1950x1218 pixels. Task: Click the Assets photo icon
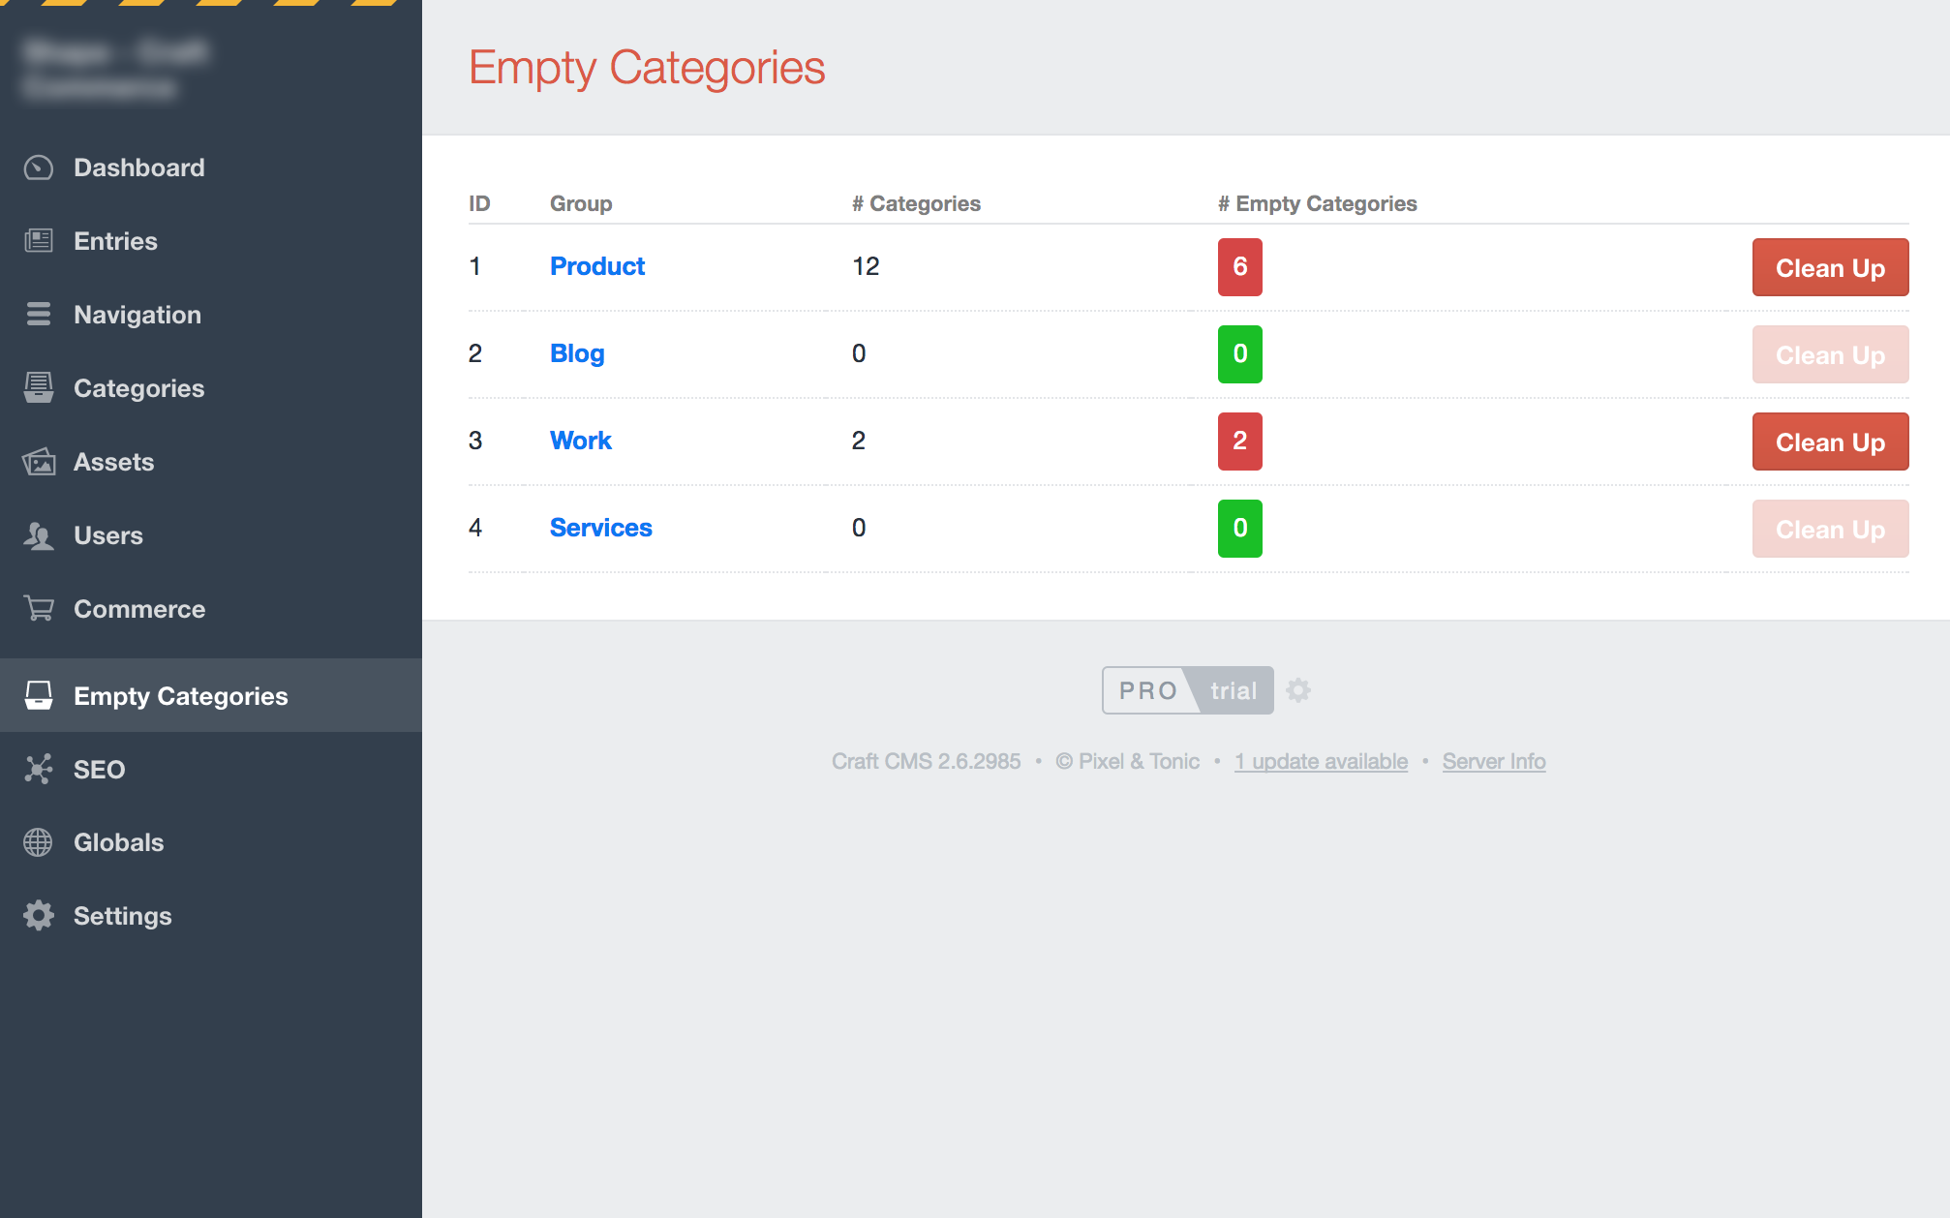(39, 462)
